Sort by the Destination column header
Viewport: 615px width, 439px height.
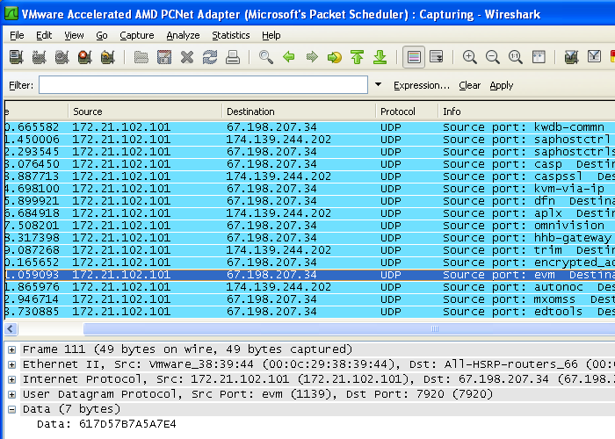click(x=299, y=112)
